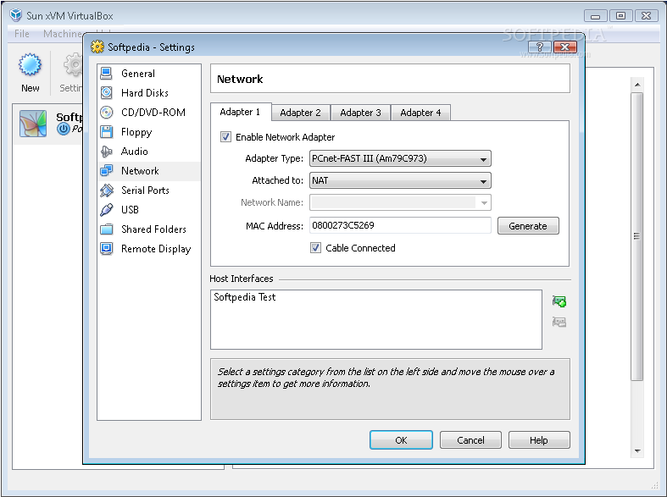667x497 pixels.
Task: Click the main window vertical scrollbar thumb
Action: (x=636, y=236)
